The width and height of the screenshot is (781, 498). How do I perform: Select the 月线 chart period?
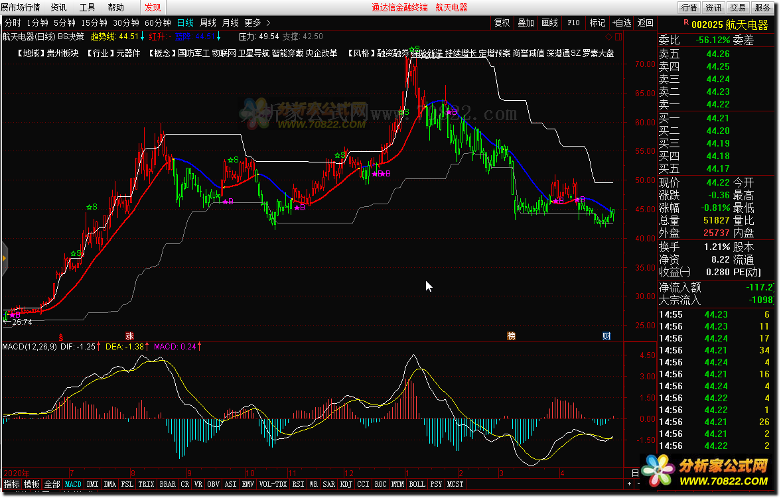pos(230,23)
